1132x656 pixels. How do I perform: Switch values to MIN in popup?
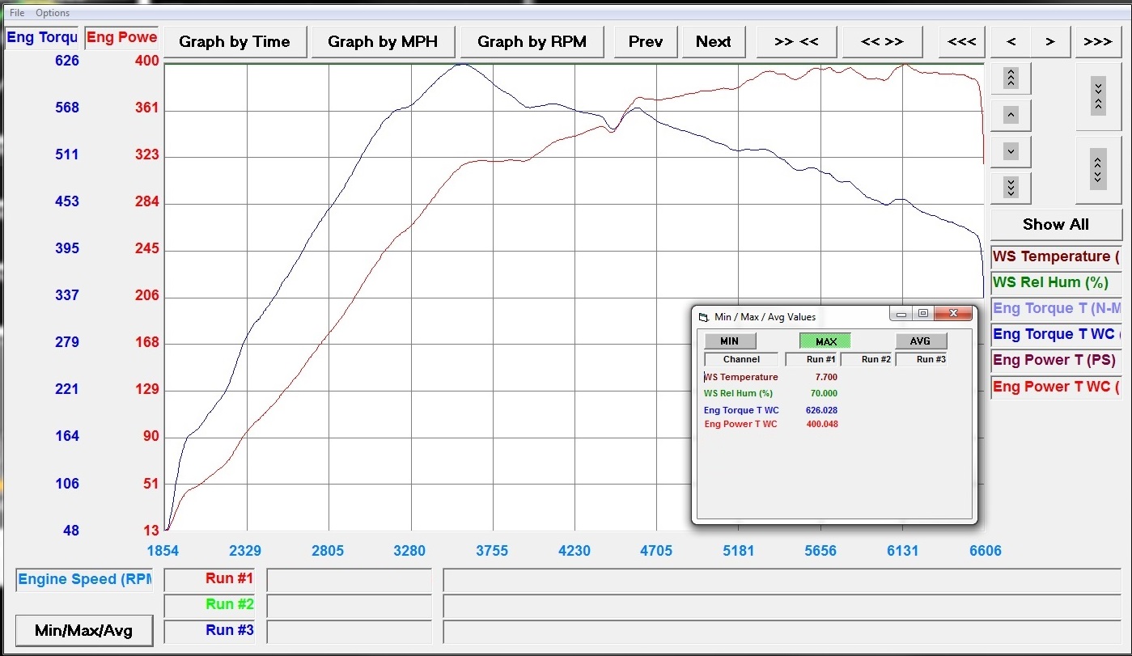point(729,341)
